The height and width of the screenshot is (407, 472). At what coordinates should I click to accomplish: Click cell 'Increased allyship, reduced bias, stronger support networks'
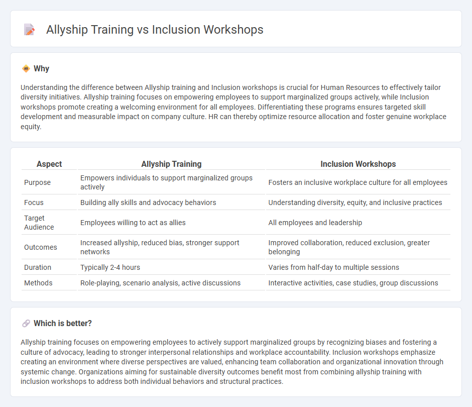[171, 247]
